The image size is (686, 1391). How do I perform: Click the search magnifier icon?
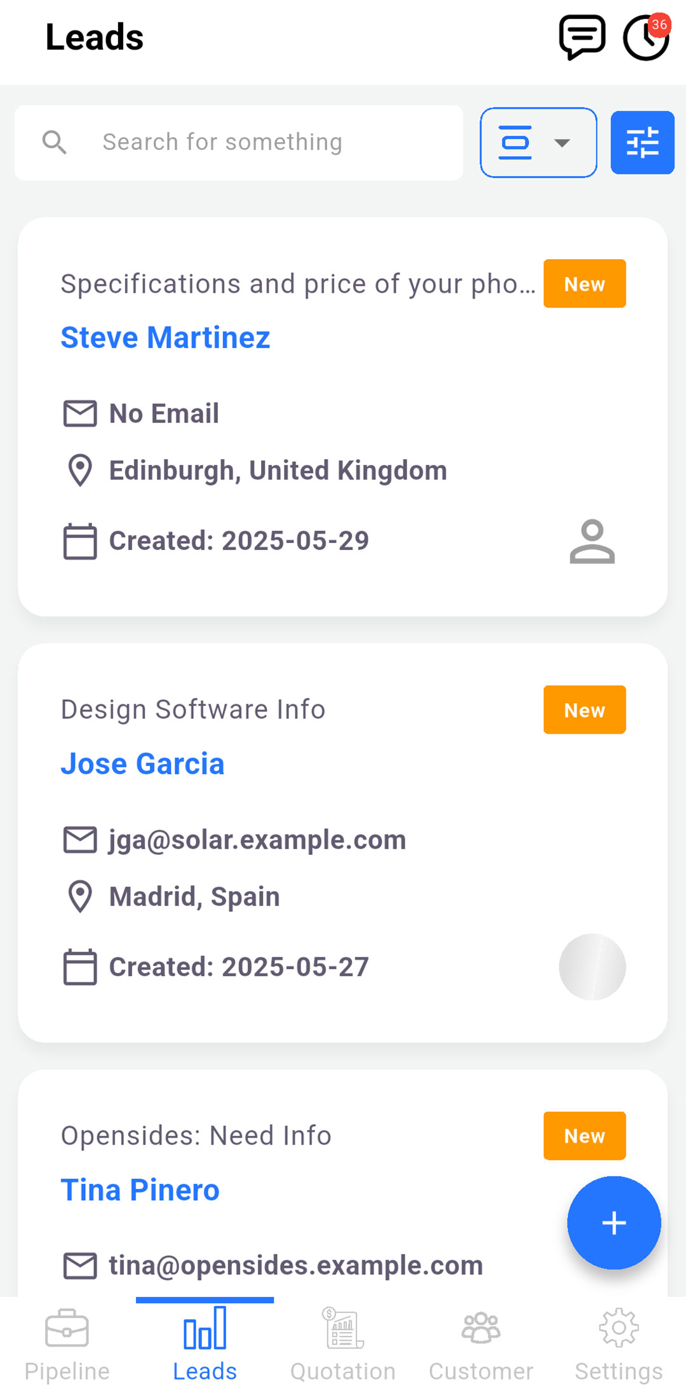tap(55, 142)
